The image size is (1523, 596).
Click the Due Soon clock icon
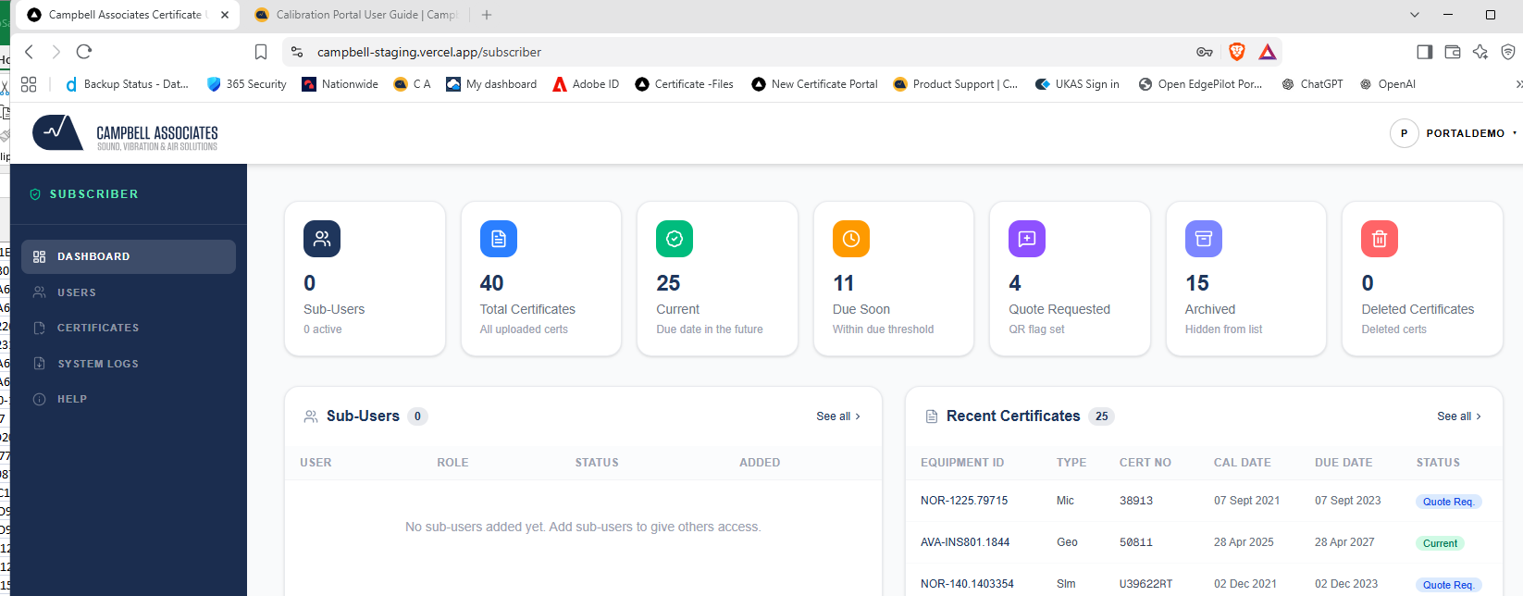point(851,239)
